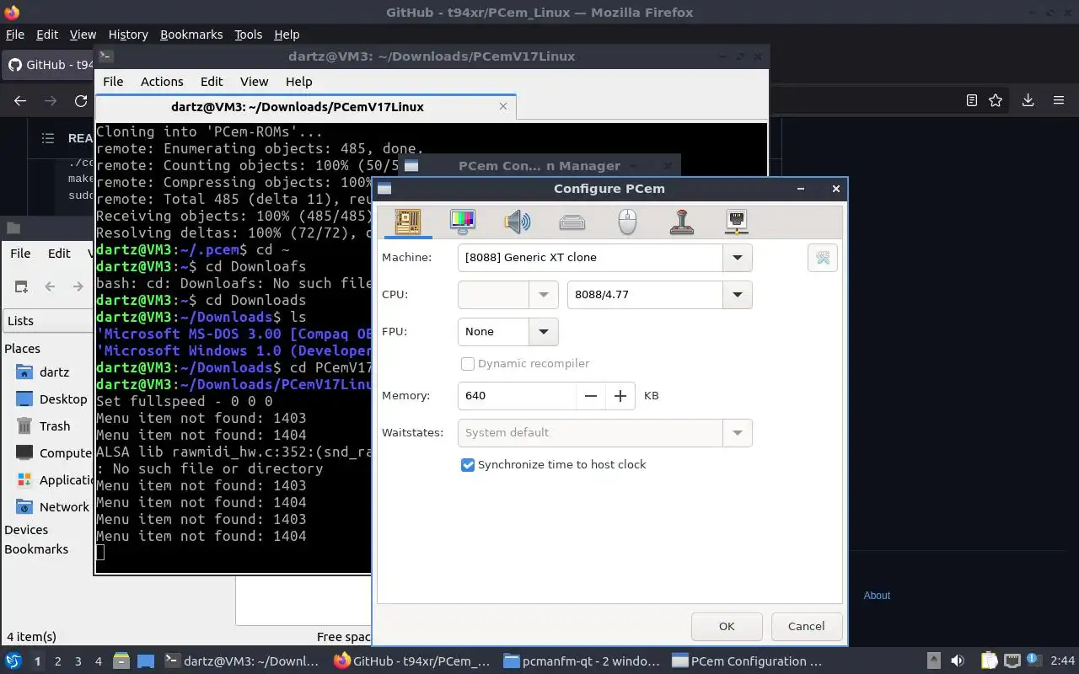Viewport: 1079px width, 674px height.
Task: Increase memory with the plus button
Action: click(x=620, y=396)
